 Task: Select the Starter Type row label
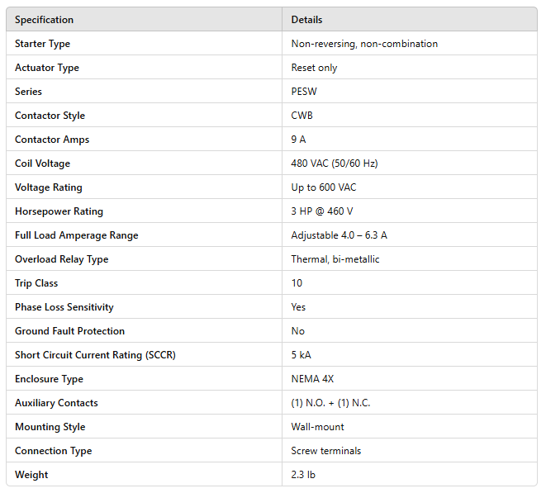tap(42, 44)
